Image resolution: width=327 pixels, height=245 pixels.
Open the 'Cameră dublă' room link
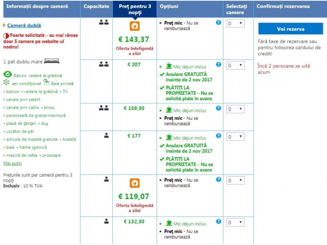tap(24, 26)
